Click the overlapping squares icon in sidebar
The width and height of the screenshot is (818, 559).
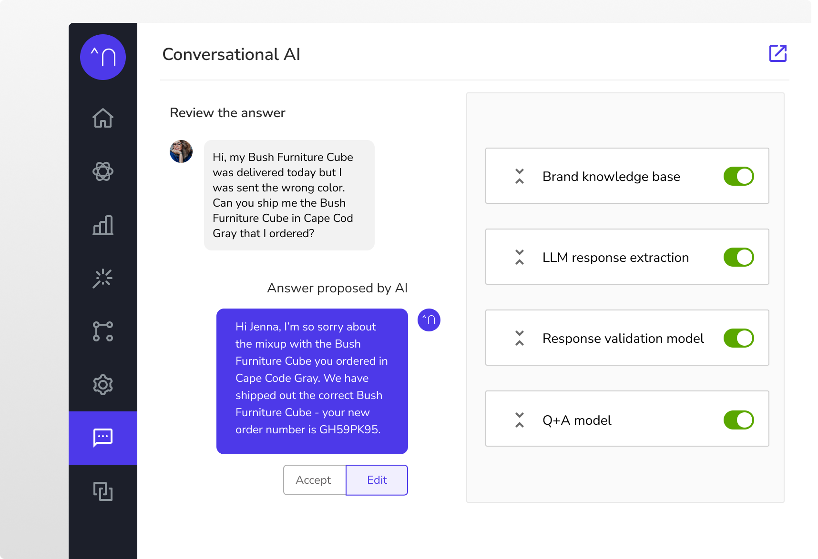103,491
